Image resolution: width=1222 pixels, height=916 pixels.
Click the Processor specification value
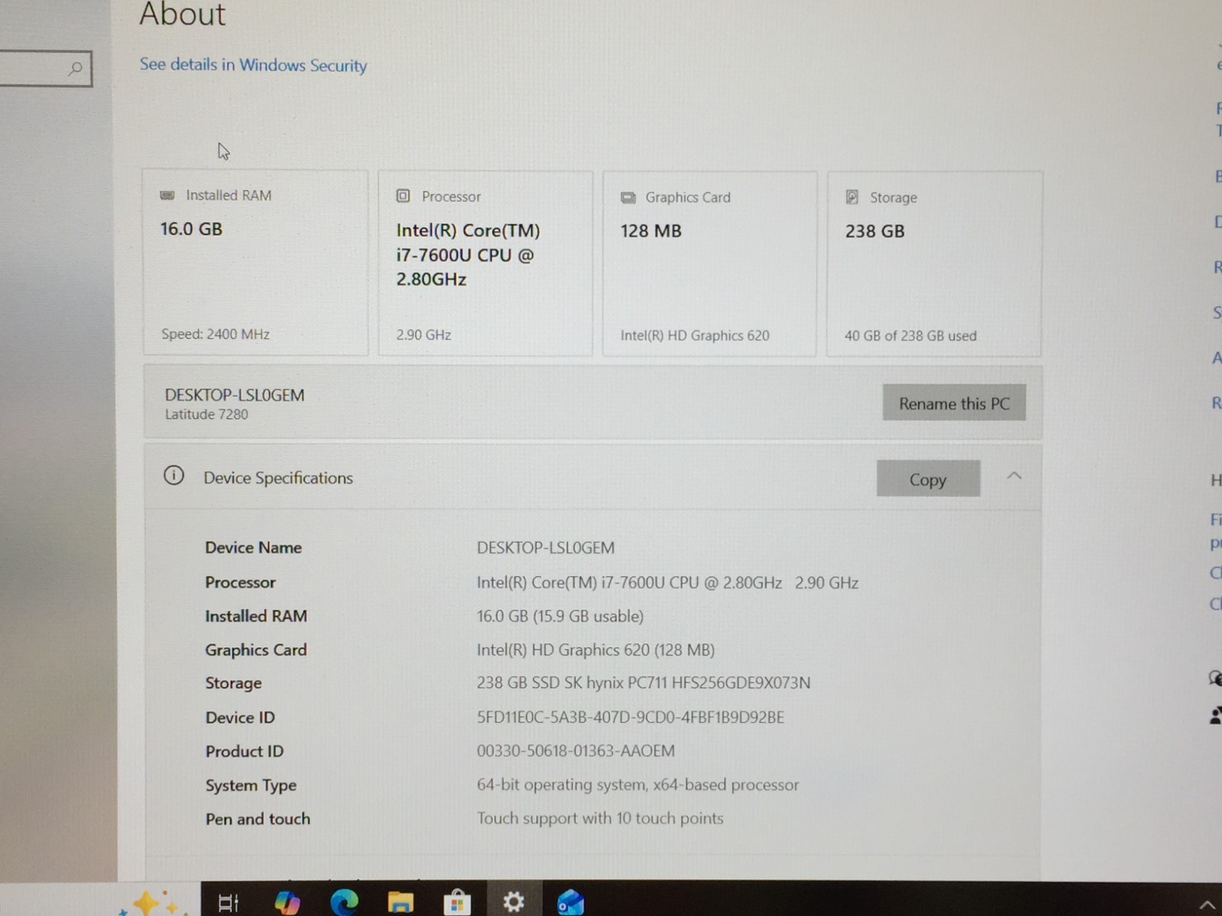click(x=668, y=582)
